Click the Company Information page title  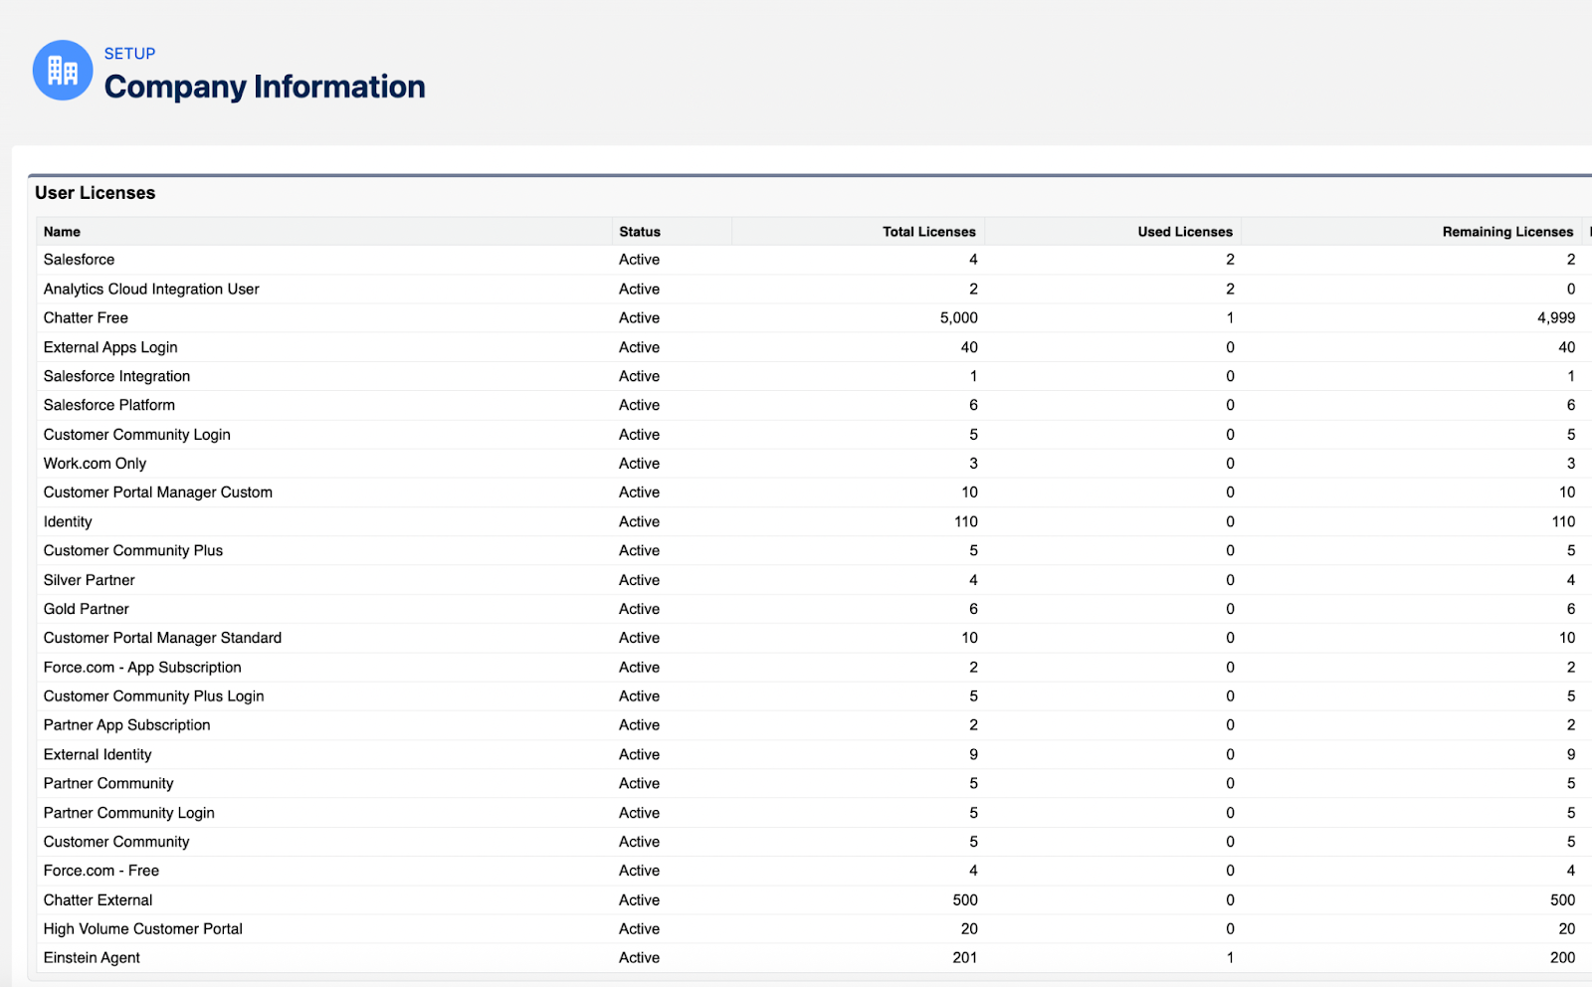pos(265,88)
